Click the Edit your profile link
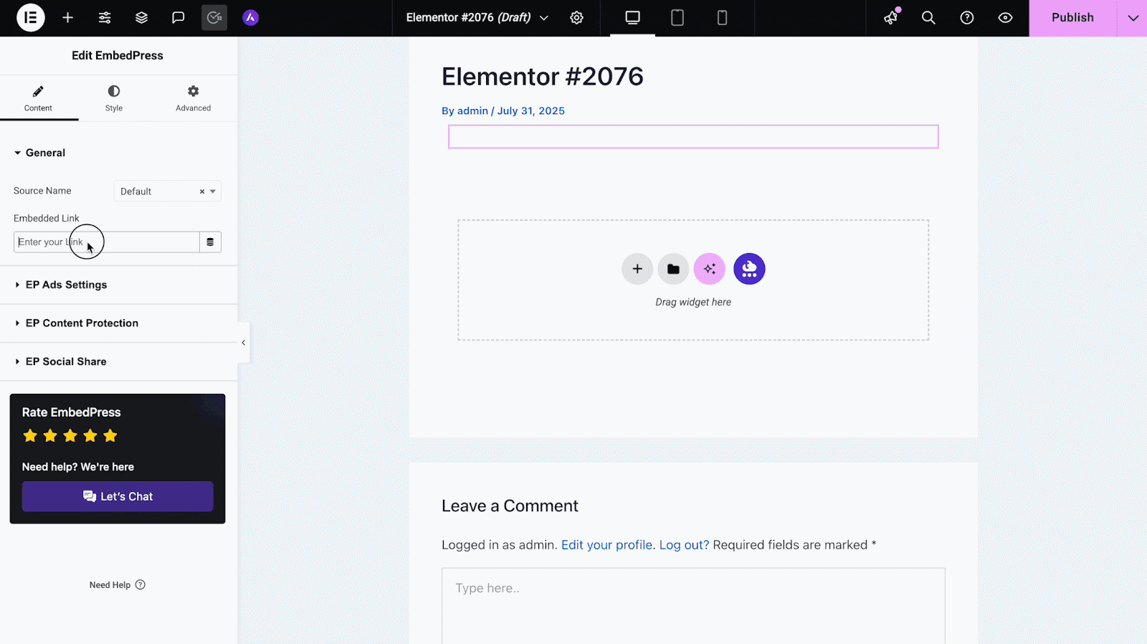1147x644 pixels. [x=606, y=545]
